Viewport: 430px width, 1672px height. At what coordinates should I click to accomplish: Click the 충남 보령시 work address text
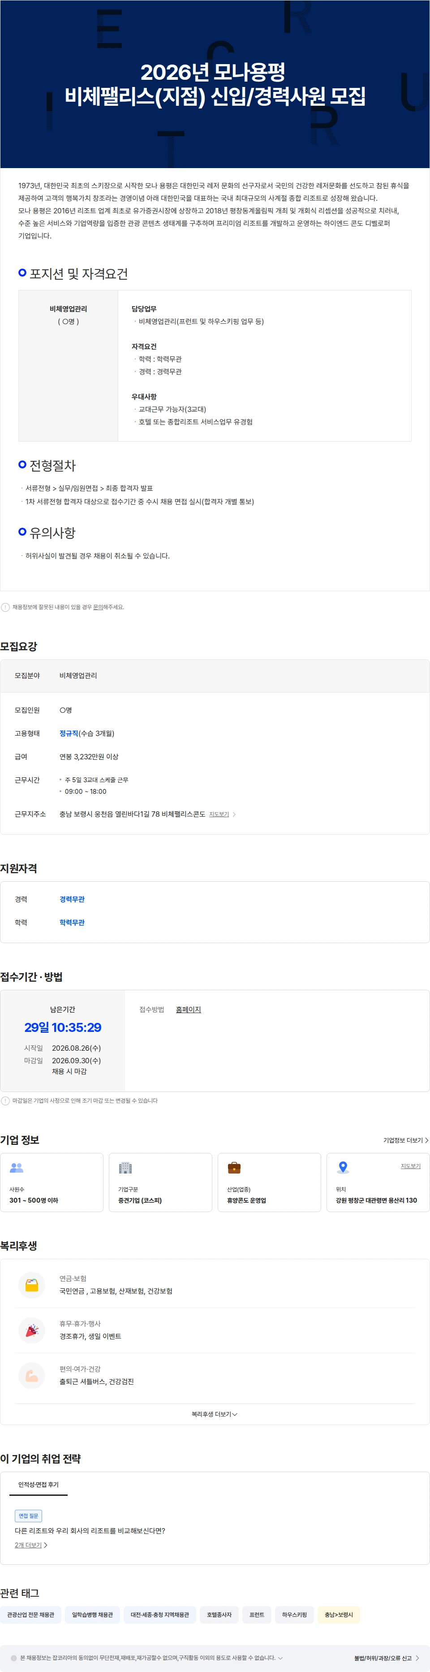[x=132, y=814]
